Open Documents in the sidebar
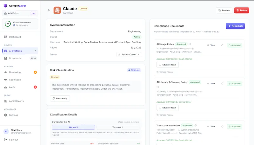The height and width of the screenshot is (145, 254). tap(20, 58)
